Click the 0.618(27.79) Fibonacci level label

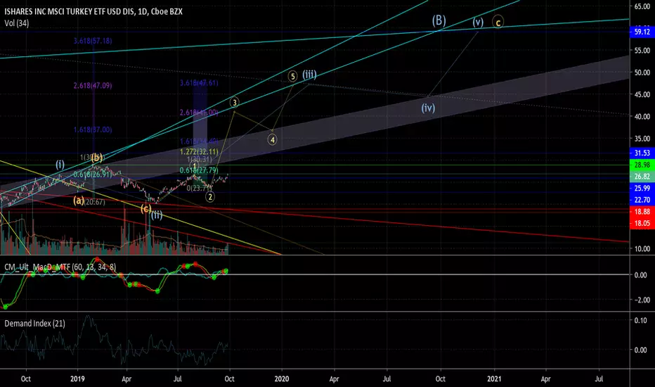point(200,170)
